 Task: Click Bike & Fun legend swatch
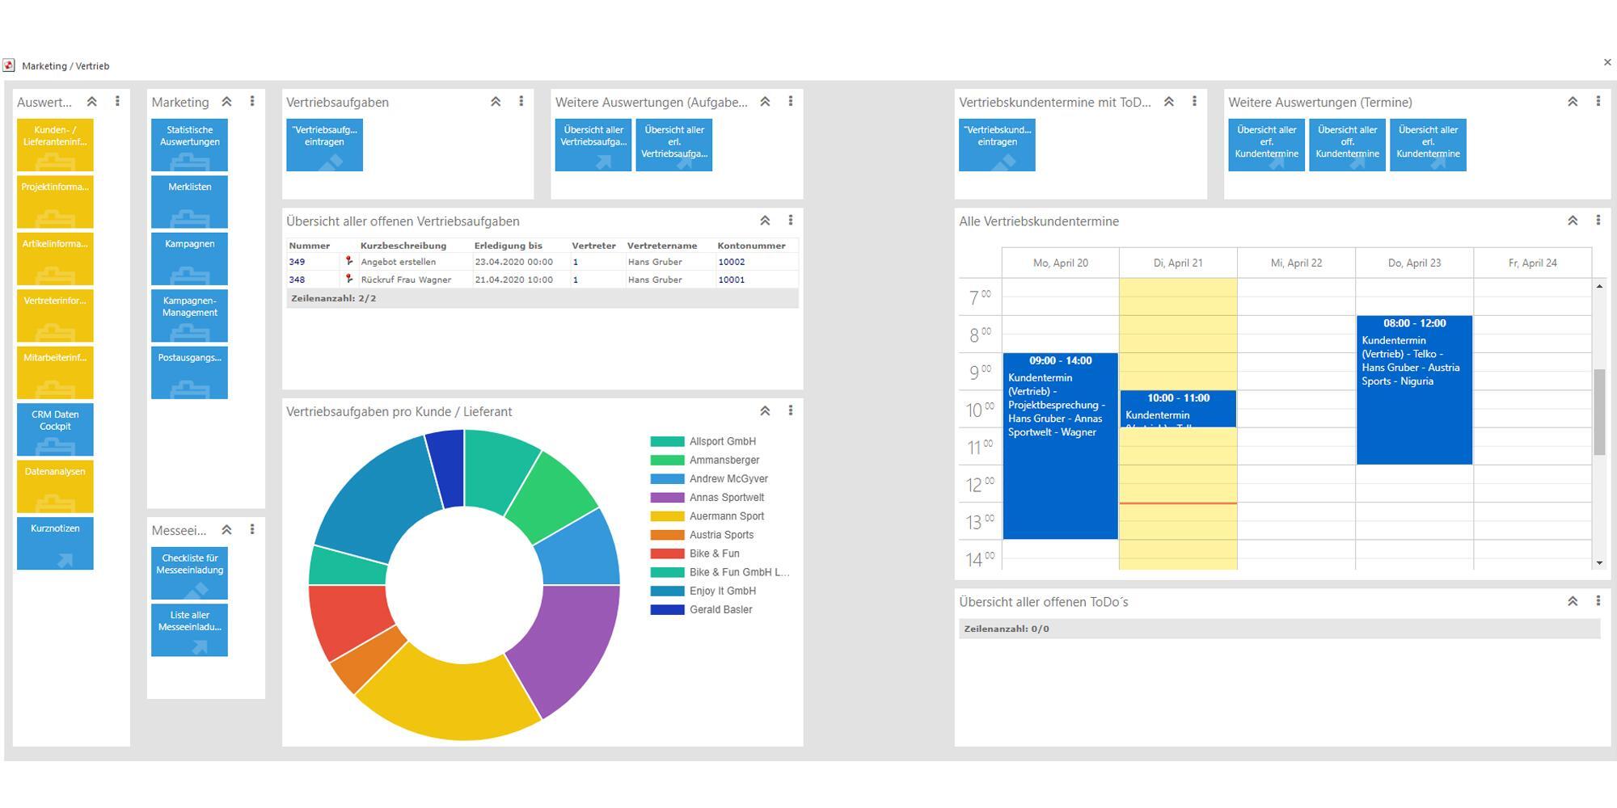tap(667, 554)
